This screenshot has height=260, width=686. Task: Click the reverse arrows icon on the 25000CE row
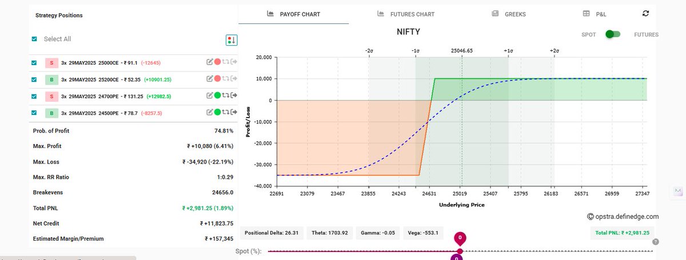[225, 62]
